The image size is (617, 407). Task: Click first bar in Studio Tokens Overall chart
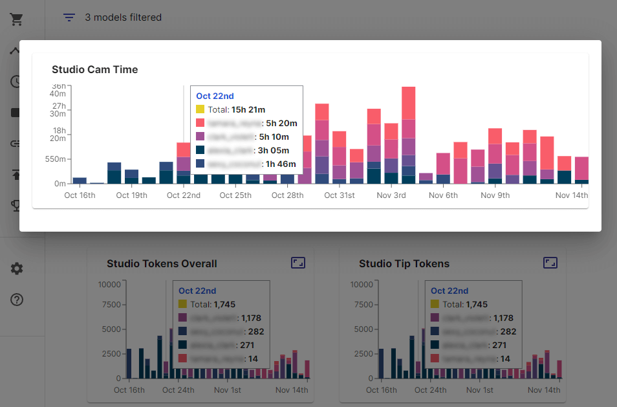click(x=129, y=364)
